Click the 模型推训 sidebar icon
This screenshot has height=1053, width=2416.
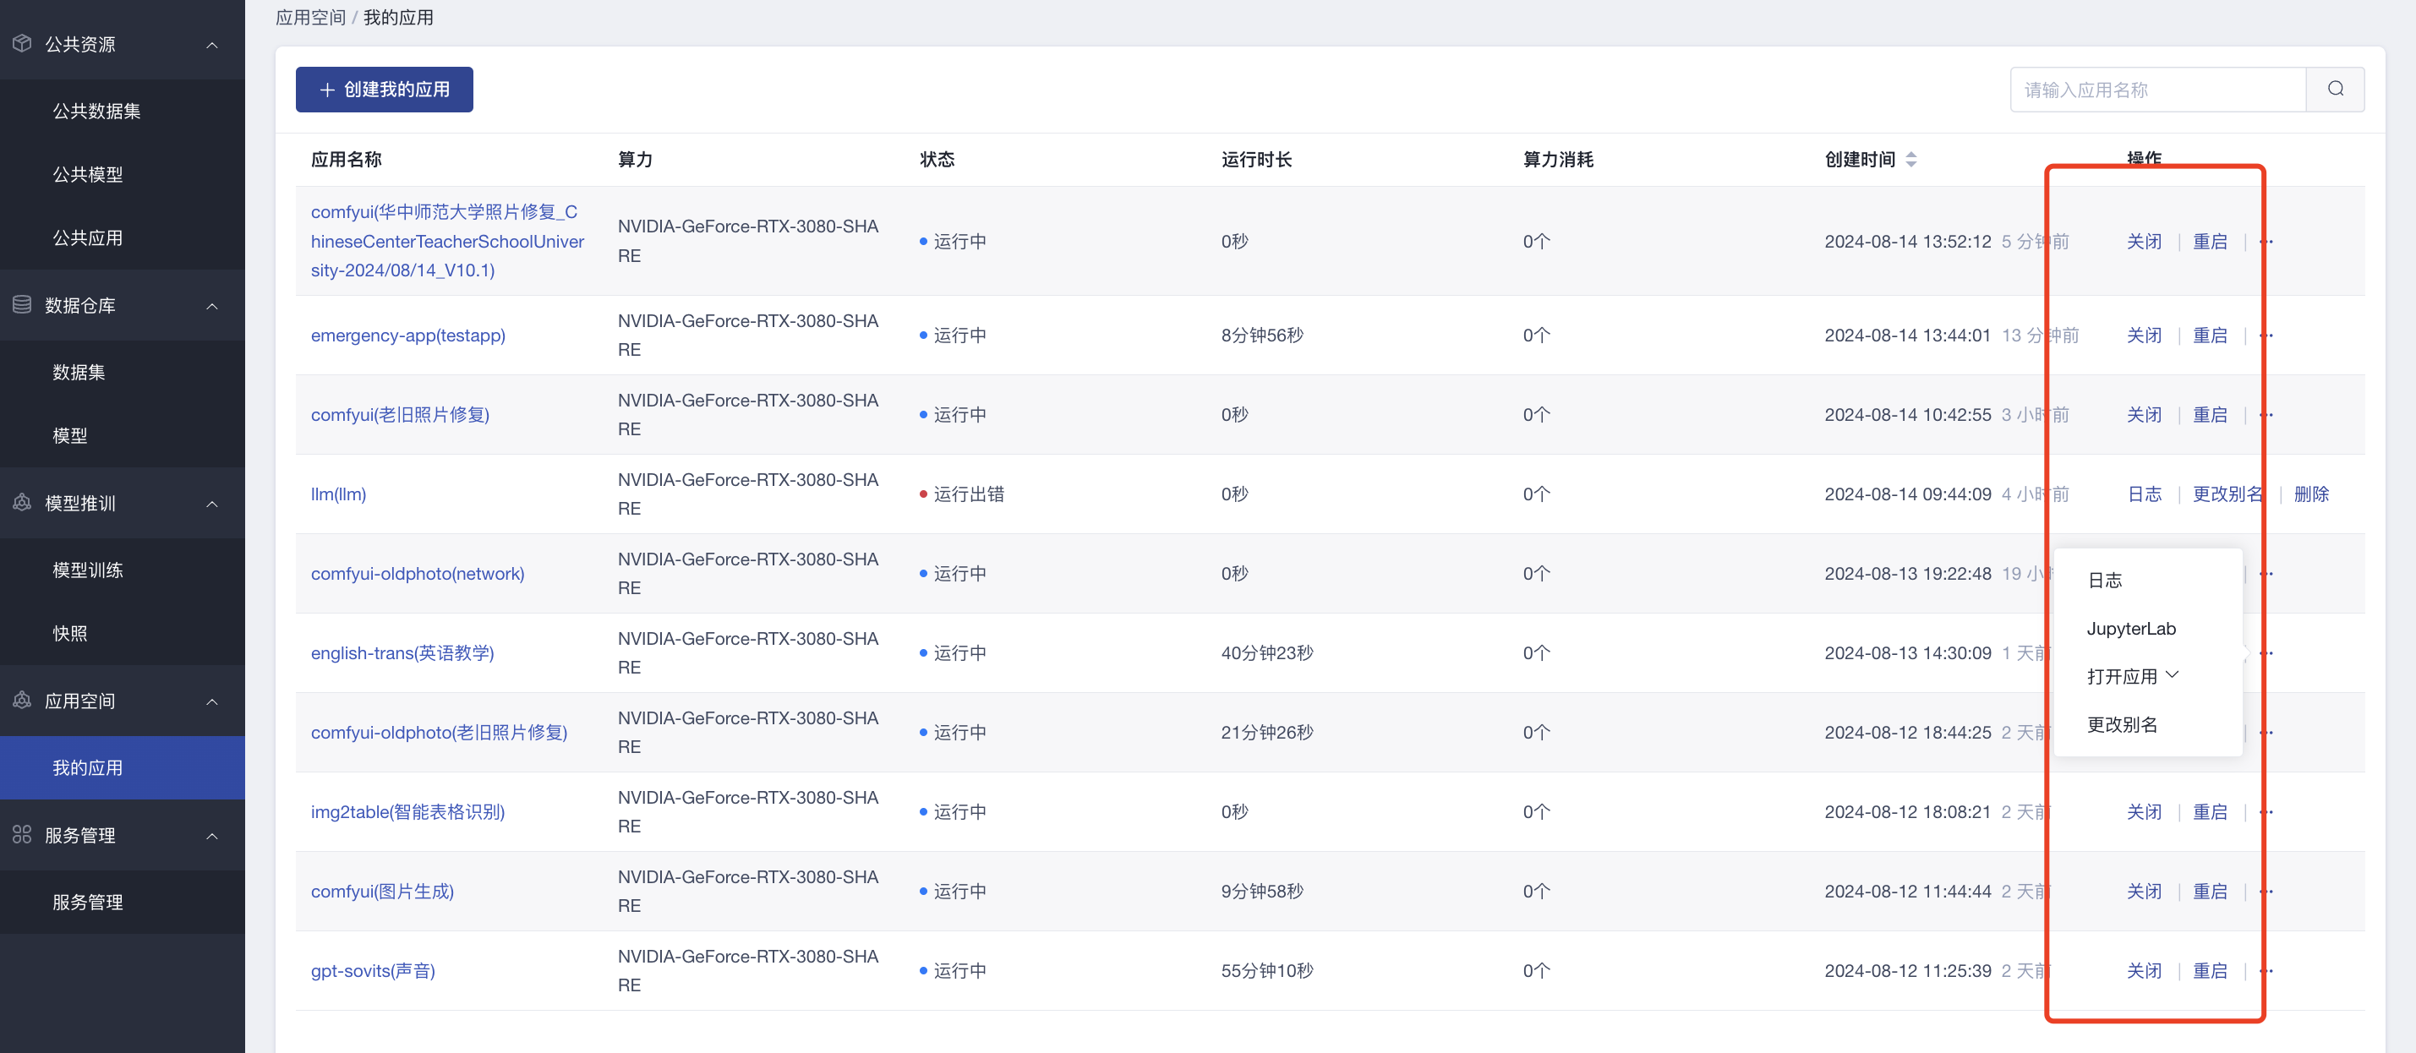pyautogui.click(x=22, y=503)
